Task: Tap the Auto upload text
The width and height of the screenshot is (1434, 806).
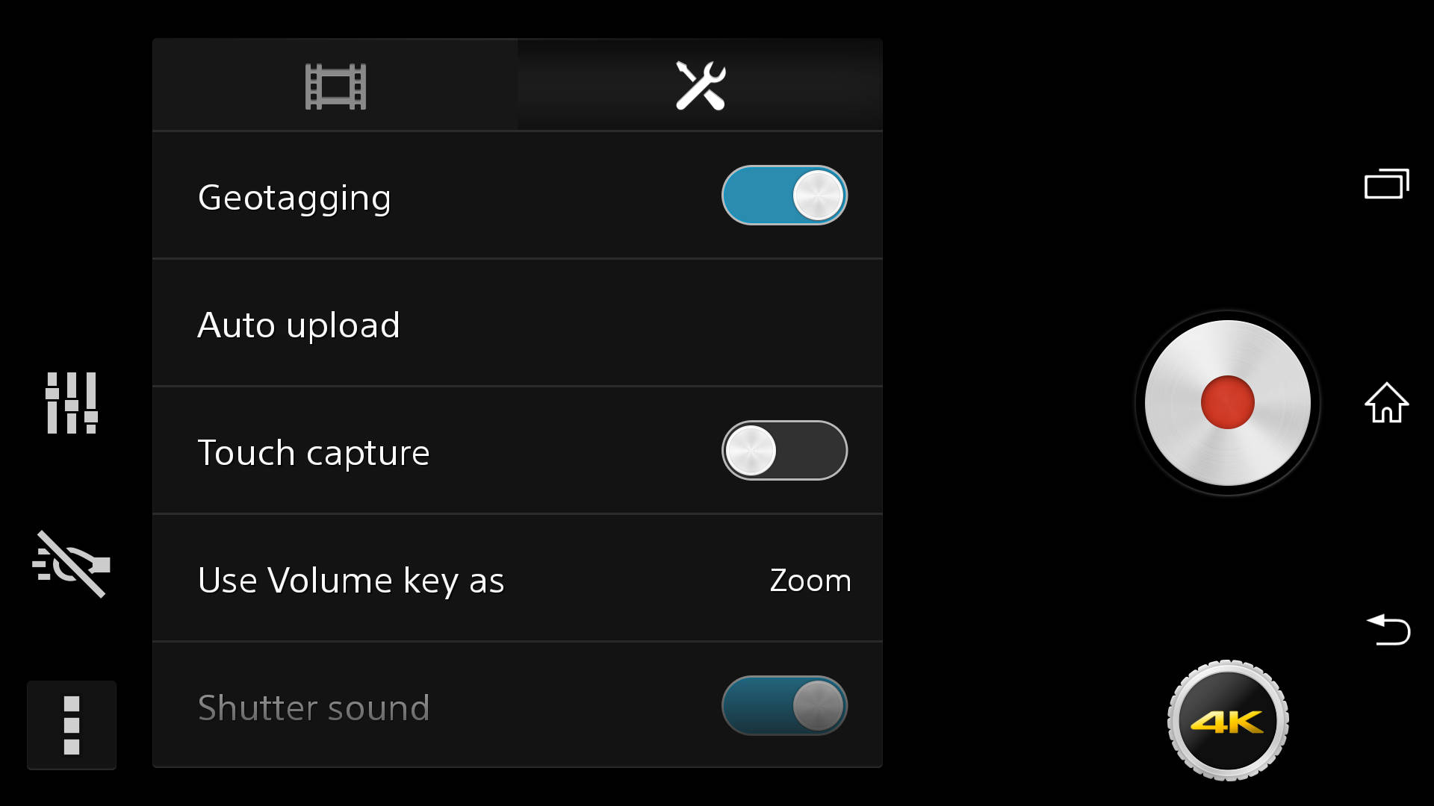Action: 299,325
